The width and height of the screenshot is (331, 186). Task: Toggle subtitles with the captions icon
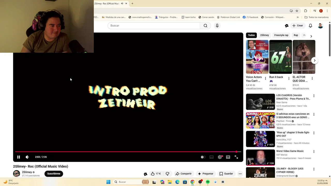[x=212, y=157]
